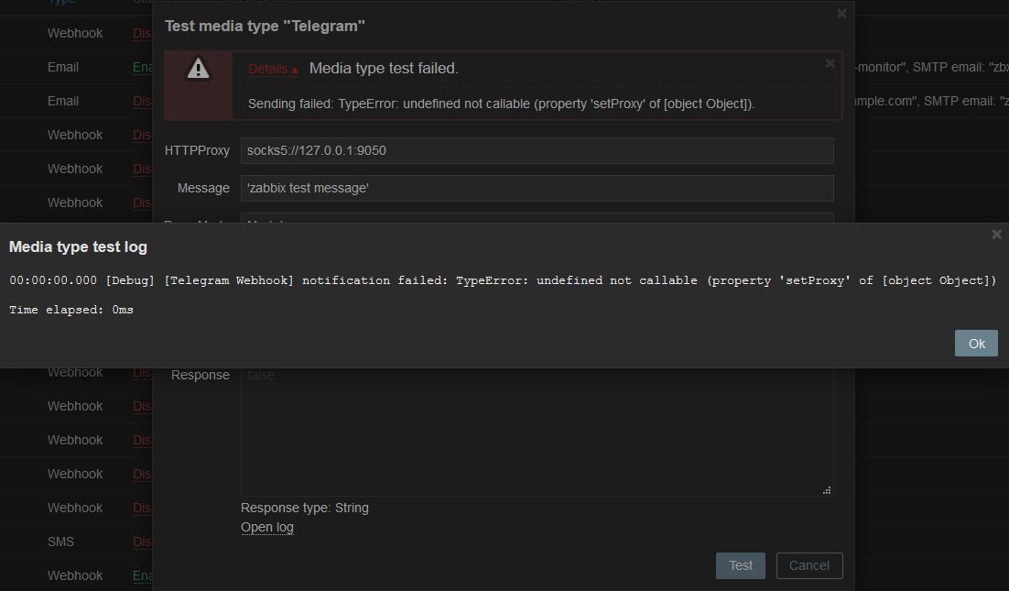Click the Enabled status of the bottom Webhook row
Screen dimensions: 1009x591
142,575
